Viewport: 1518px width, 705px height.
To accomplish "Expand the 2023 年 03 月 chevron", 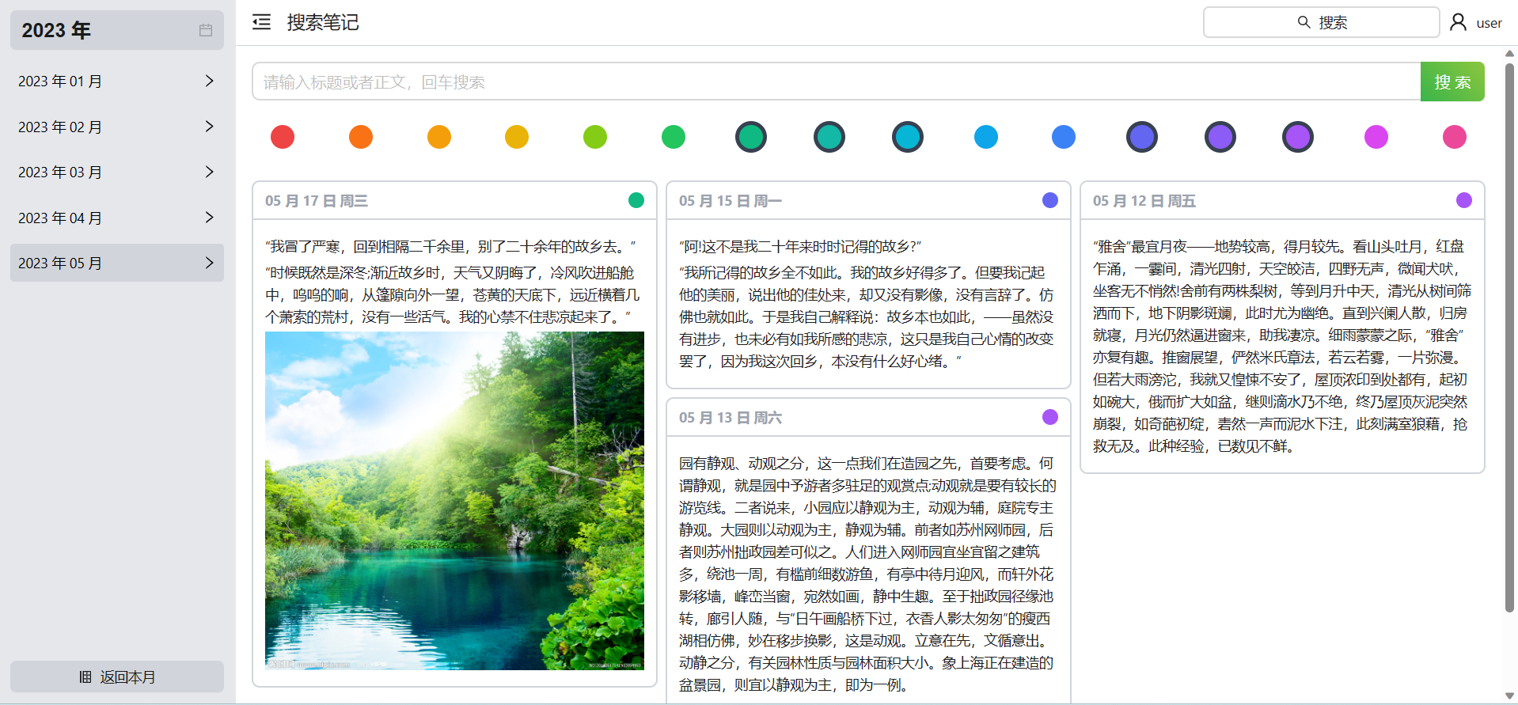I will (x=209, y=172).
